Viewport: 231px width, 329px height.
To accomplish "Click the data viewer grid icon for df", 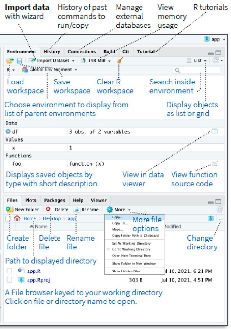I will (215, 131).
